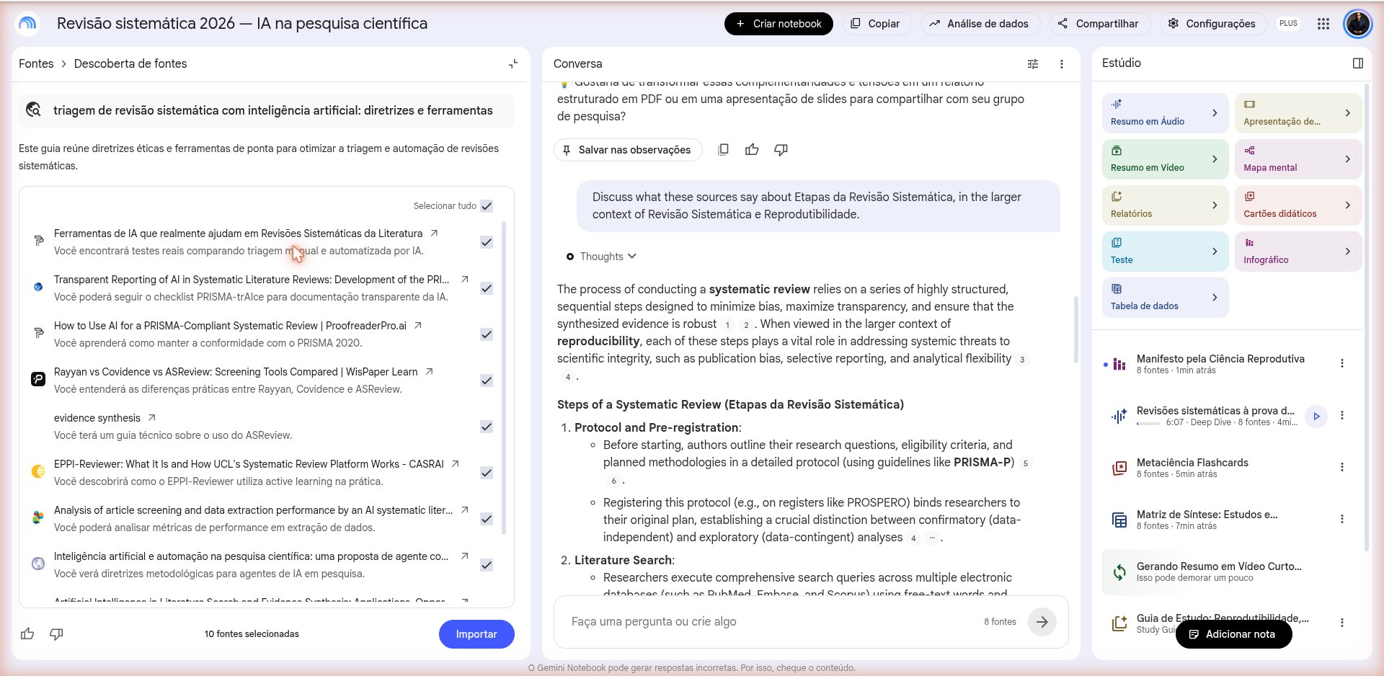Uncheck the Rayyan vs Covidence source
This screenshot has height=676, width=1384.
[x=487, y=381]
